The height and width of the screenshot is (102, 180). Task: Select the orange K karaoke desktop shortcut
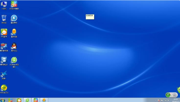[14, 33]
